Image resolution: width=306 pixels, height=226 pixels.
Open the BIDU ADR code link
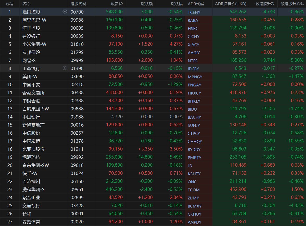pyautogui.click(x=192, y=109)
